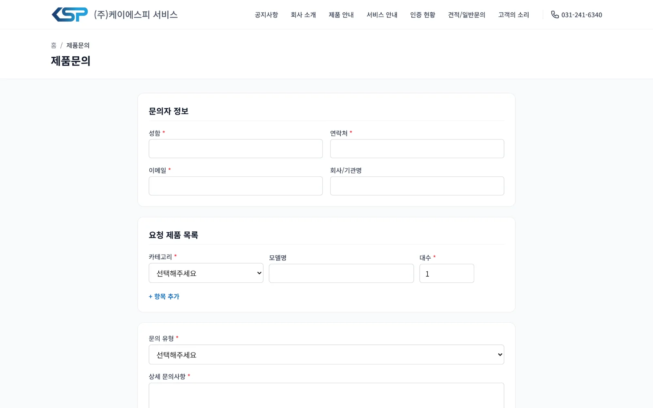Click the KSP logo icon
The image size is (653, 408).
click(x=70, y=15)
